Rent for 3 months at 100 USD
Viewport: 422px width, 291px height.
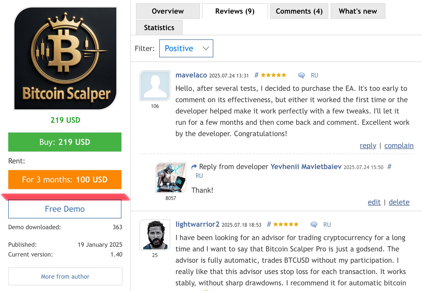[65, 180]
